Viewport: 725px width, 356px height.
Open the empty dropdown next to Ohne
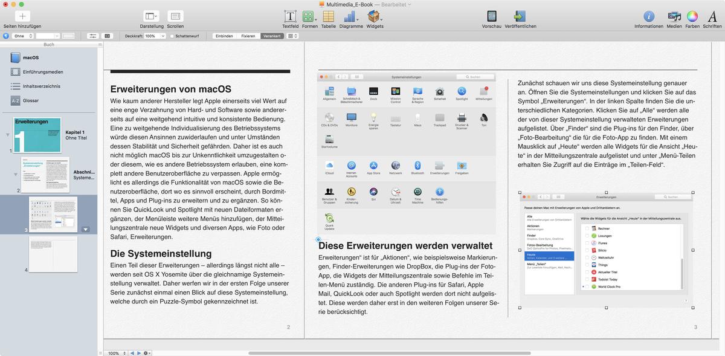[48, 36]
